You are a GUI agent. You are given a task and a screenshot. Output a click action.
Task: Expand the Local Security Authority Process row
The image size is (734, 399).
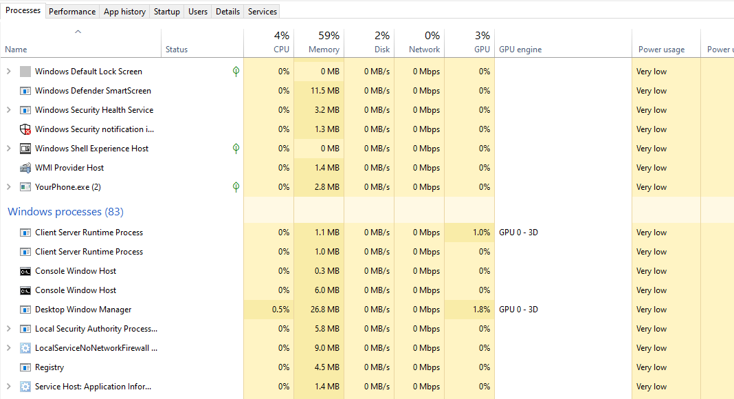(x=8, y=329)
